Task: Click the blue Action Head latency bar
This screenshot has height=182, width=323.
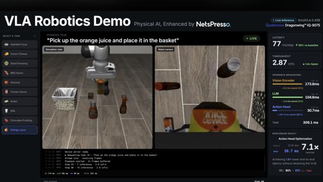Action: coord(288,111)
